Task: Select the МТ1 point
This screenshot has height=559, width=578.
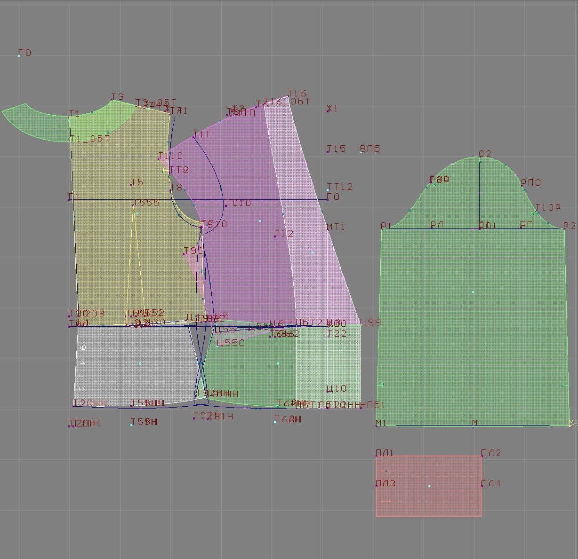Action: click(328, 229)
